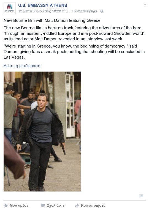Click the thumbs-up like icon
Image resolution: width=149 pixels, height=210 pixels.
6,205
